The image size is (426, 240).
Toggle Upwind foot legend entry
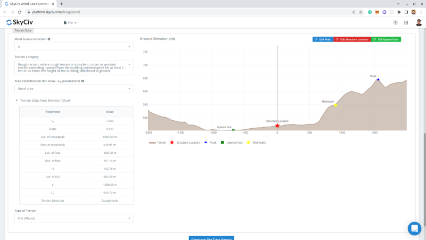coord(232,143)
